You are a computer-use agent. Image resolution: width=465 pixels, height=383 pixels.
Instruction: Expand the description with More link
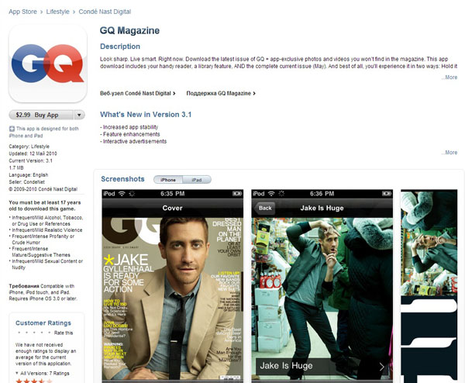pyautogui.click(x=450, y=77)
